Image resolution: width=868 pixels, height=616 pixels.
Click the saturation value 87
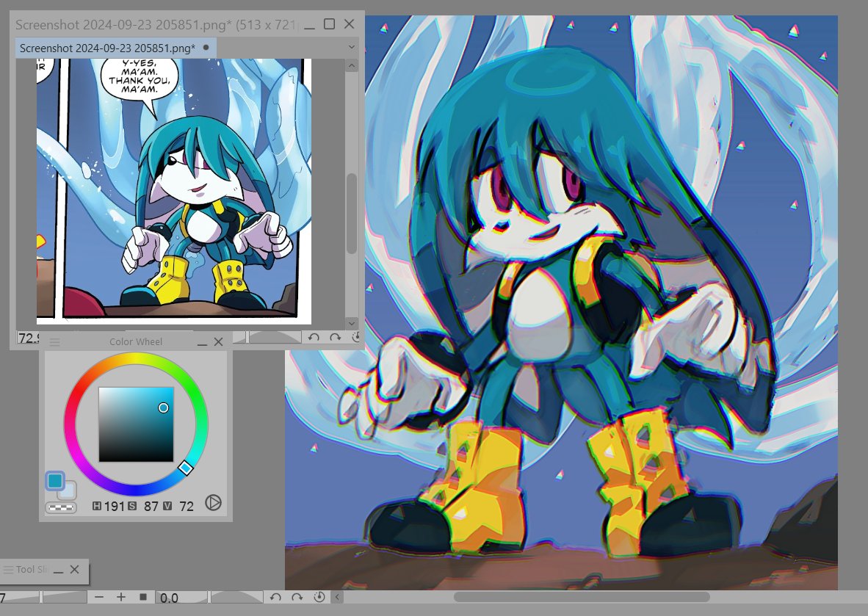pyautogui.click(x=151, y=506)
